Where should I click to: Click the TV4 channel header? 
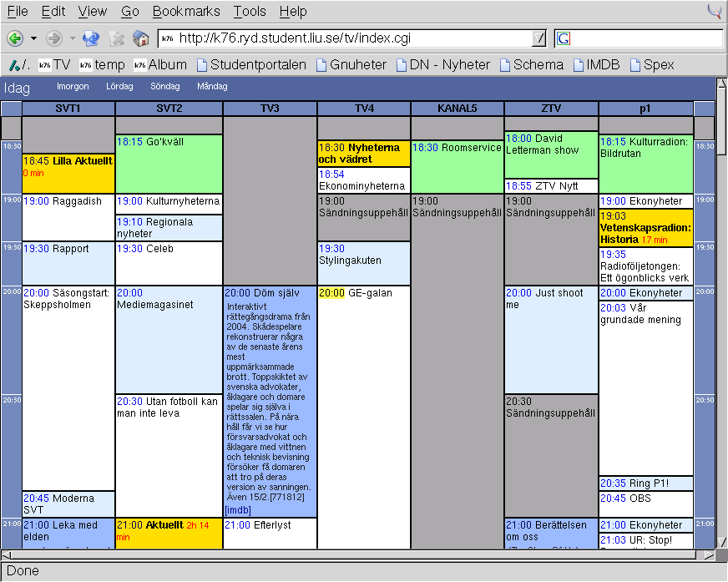pos(365,109)
